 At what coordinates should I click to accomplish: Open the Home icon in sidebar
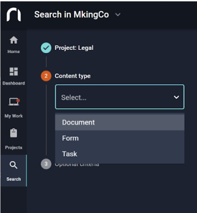pos(14,40)
